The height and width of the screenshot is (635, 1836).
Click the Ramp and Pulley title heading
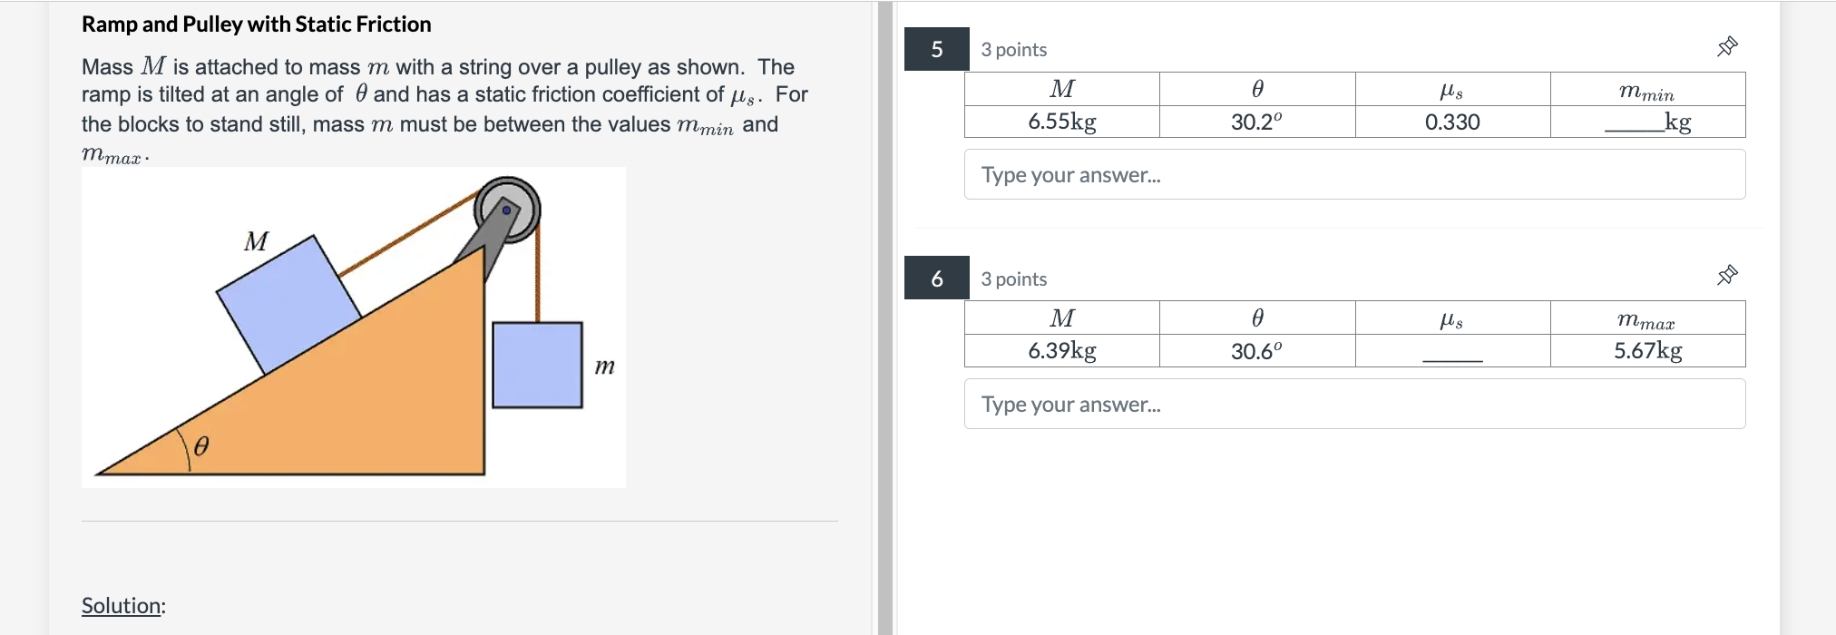[x=256, y=24]
